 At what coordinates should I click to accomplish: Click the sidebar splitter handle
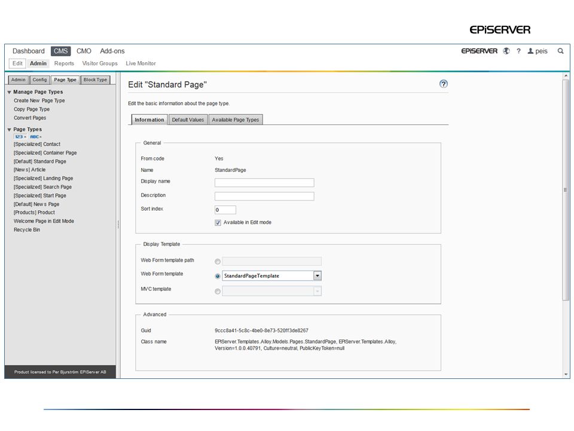118,224
